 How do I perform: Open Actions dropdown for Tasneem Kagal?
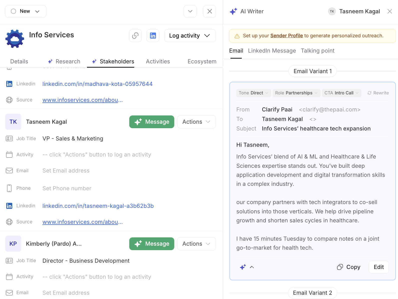coord(196,122)
